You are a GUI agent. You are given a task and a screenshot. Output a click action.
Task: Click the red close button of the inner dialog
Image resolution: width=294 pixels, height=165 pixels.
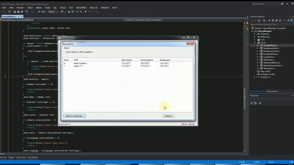190,44
